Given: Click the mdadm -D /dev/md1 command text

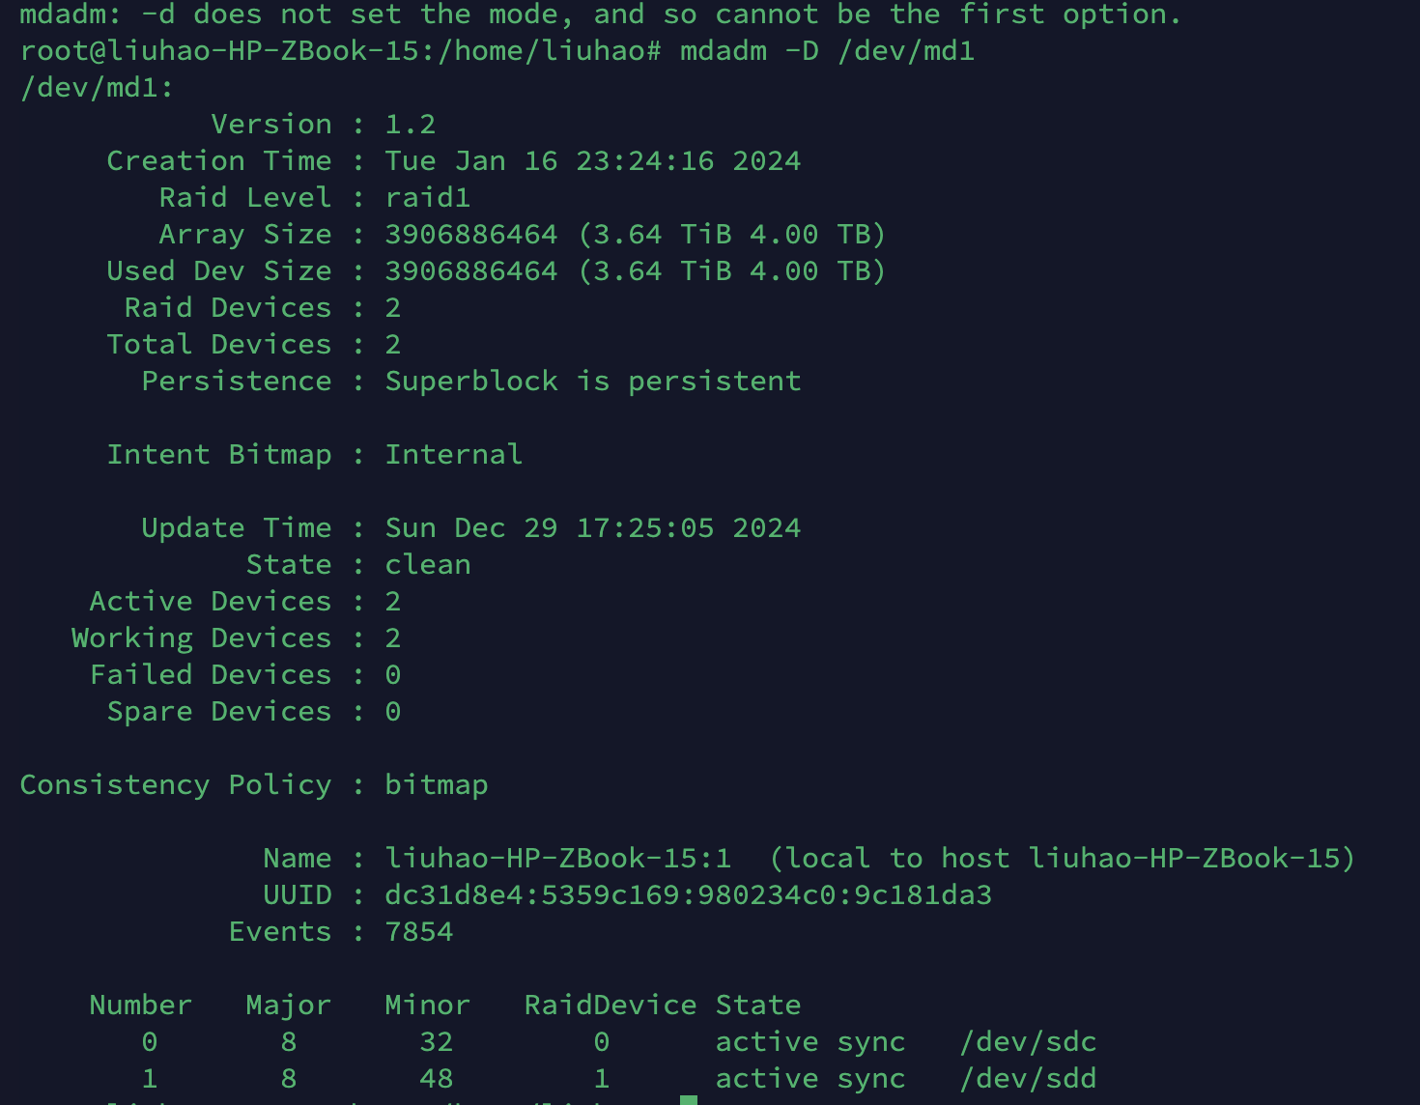Looking at the screenshot, I should click(x=828, y=50).
